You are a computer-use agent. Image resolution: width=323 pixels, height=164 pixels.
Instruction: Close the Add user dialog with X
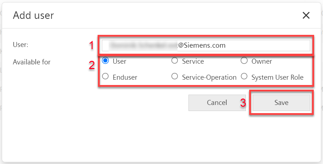[306, 15]
